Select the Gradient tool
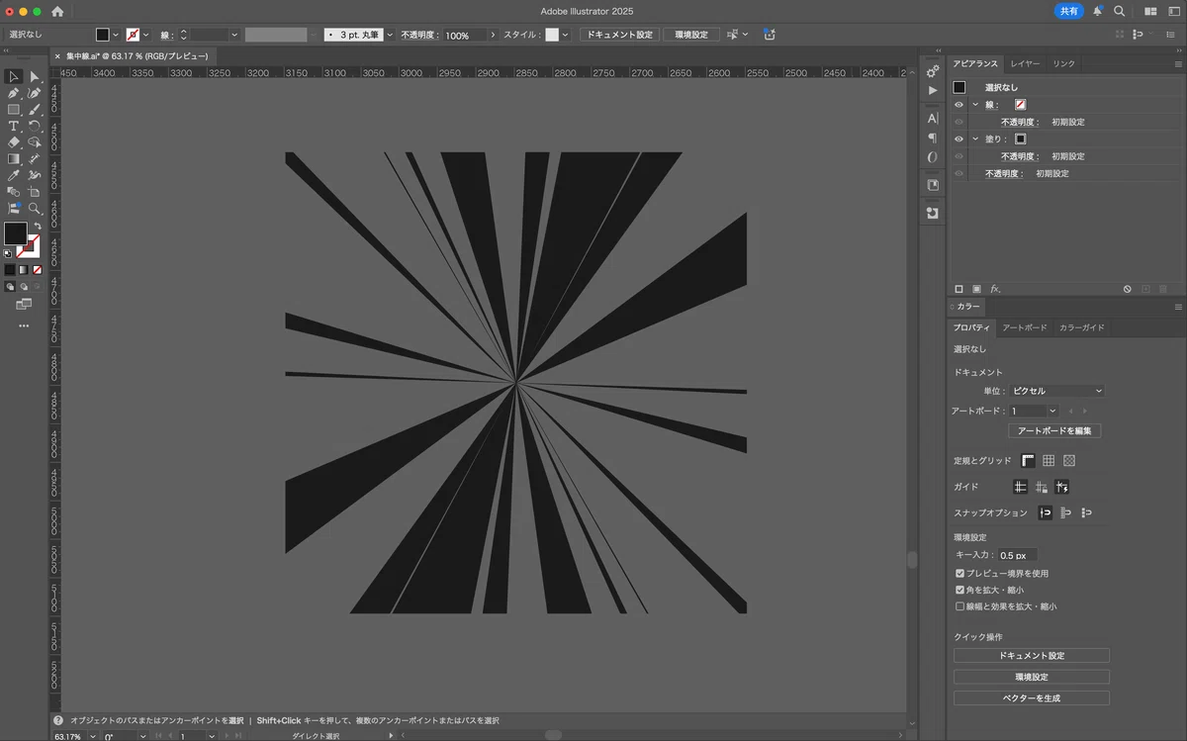 14,159
